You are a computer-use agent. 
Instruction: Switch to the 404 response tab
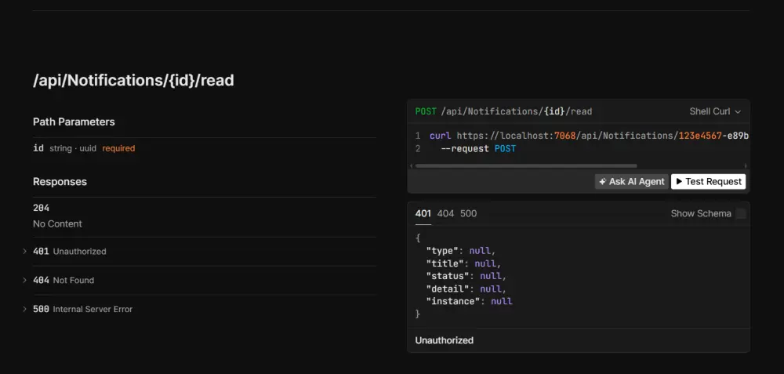(445, 213)
